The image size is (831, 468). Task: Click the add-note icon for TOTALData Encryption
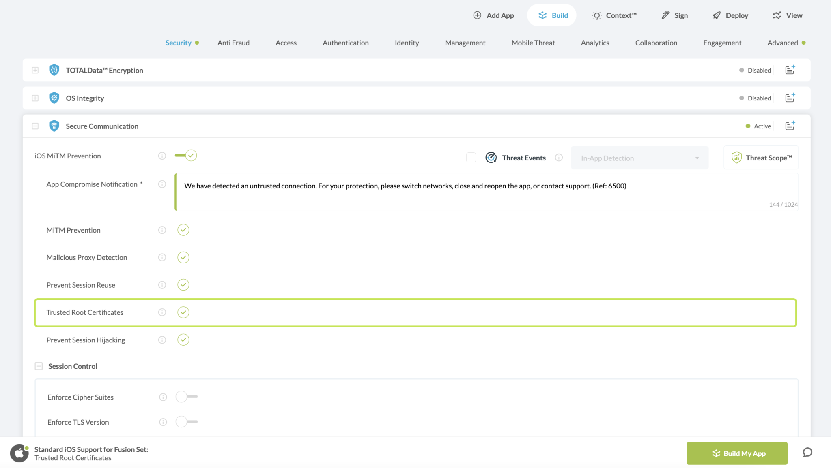click(790, 70)
